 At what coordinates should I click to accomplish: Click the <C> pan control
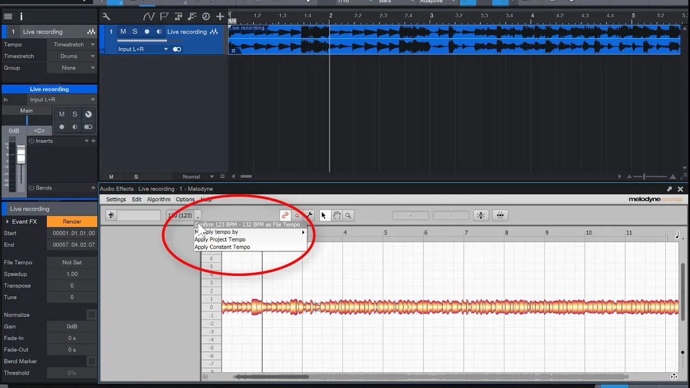[39, 130]
